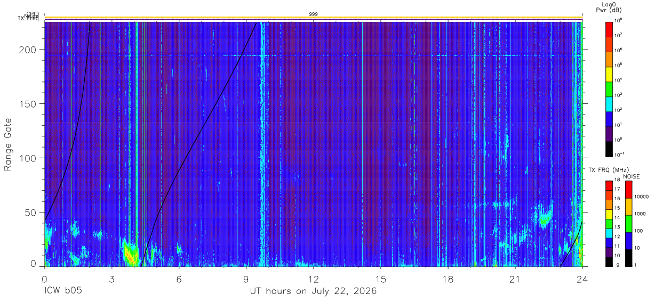Select the orange segment of the NOISE colorbar
The image size is (655, 302).
click(x=628, y=206)
